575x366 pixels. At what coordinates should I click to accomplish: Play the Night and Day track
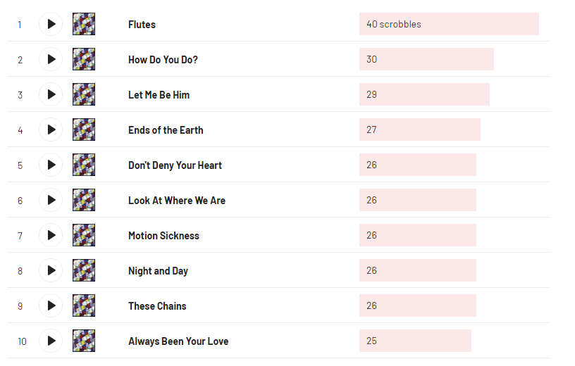coord(51,270)
